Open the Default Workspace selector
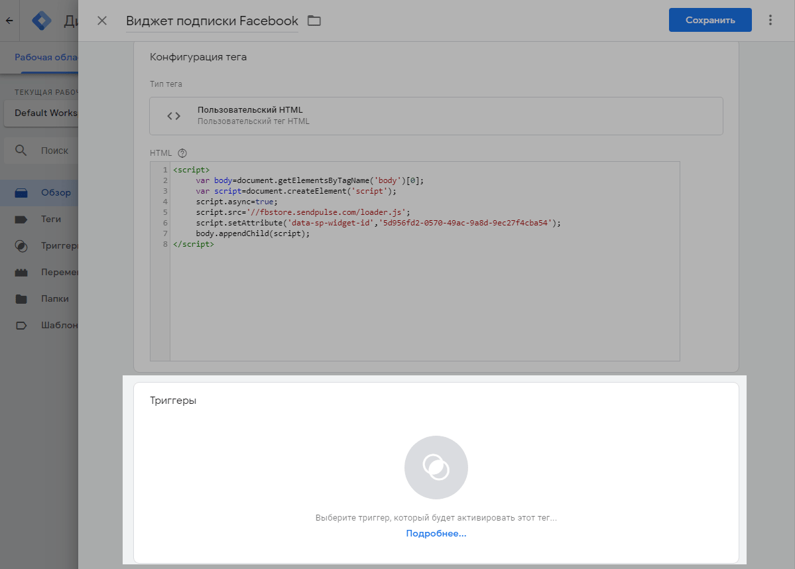This screenshot has width=795, height=569. click(41, 113)
